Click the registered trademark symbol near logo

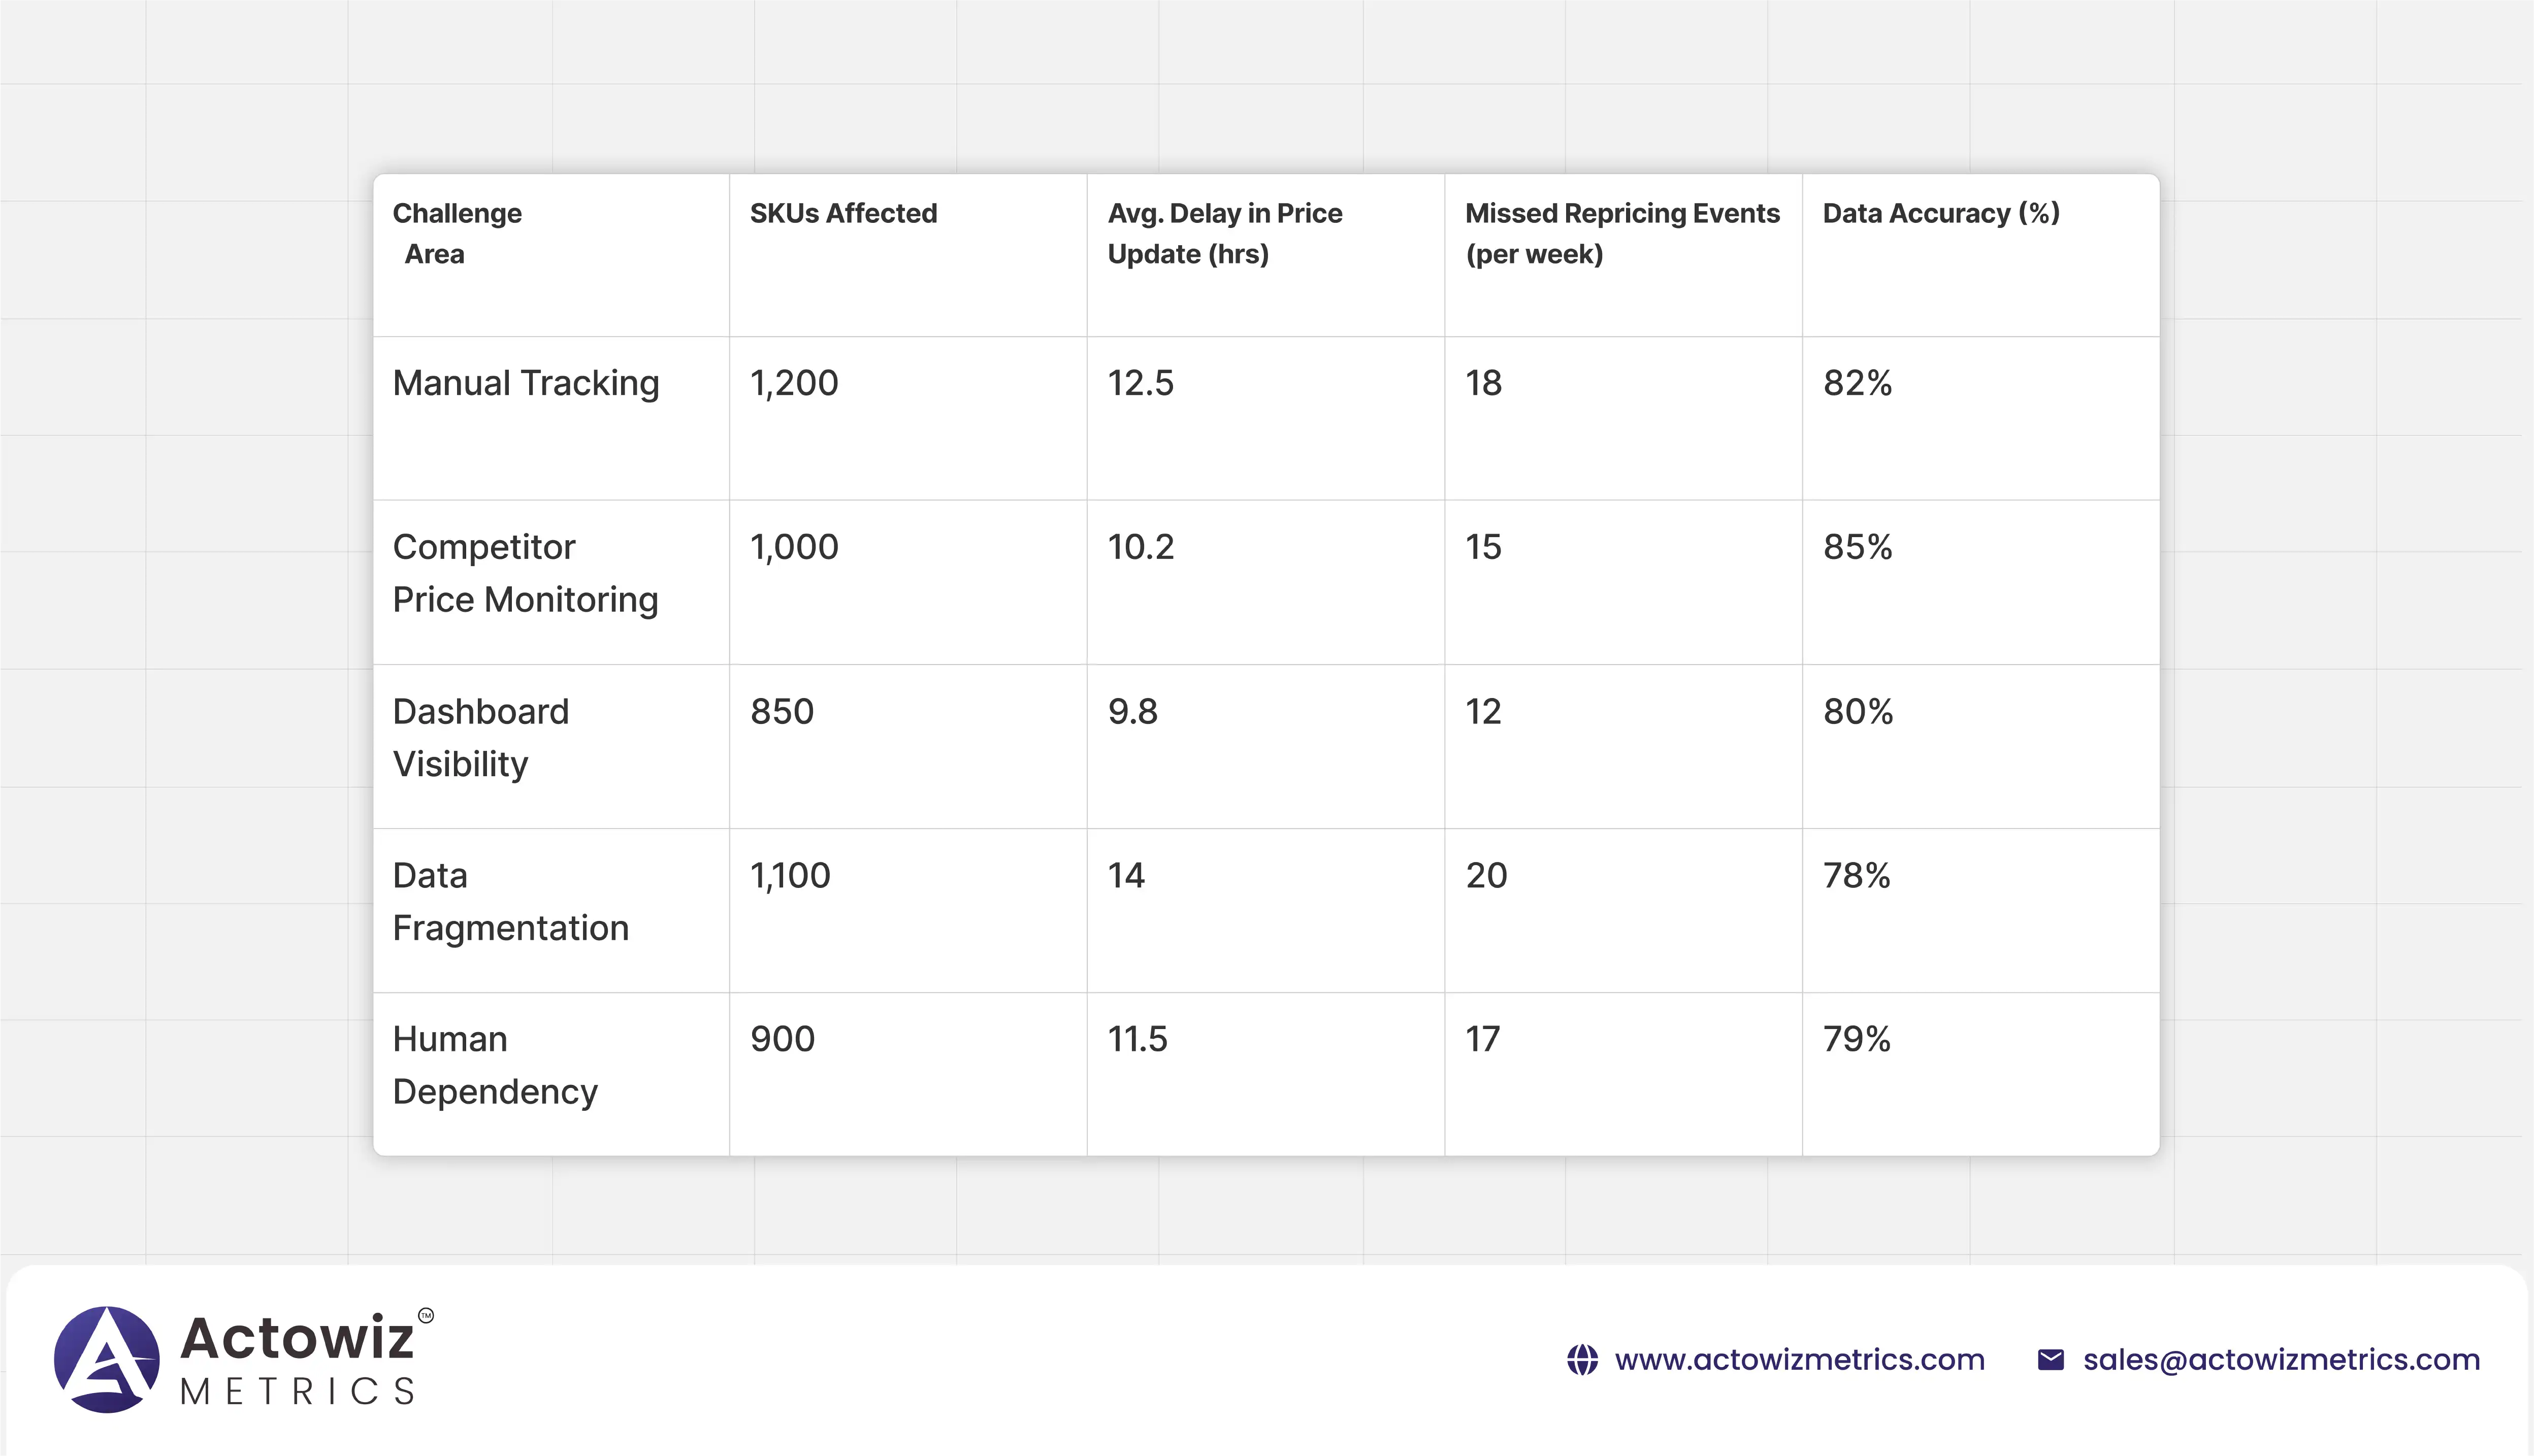tap(426, 1315)
